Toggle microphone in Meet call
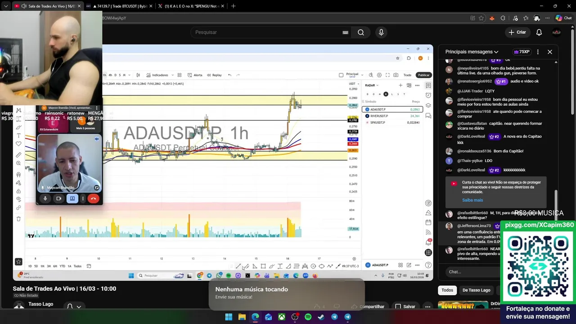This screenshot has width=576, height=324. coord(45,198)
